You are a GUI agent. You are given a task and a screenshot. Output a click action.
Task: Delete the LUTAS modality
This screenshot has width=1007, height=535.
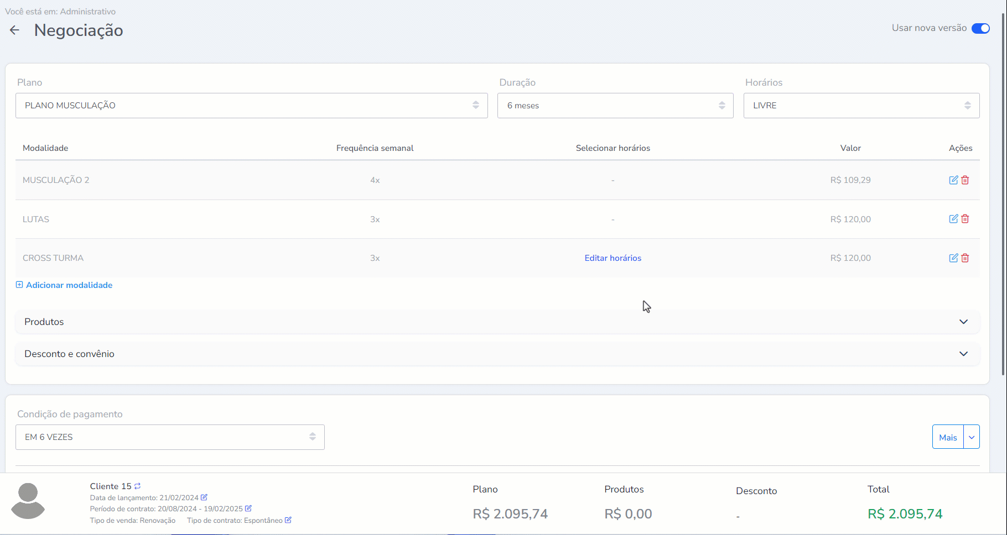point(965,219)
